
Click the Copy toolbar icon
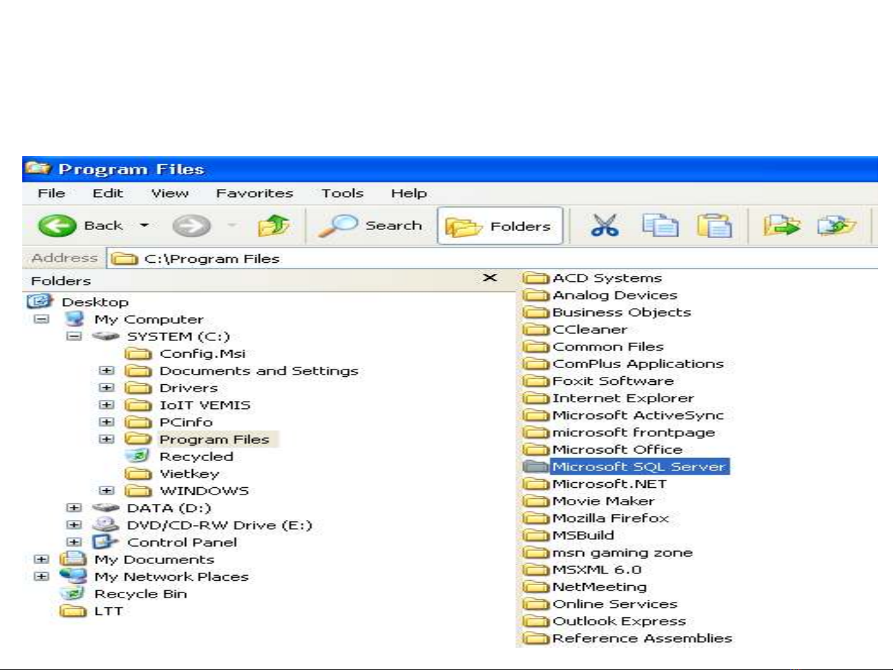coord(660,226)
